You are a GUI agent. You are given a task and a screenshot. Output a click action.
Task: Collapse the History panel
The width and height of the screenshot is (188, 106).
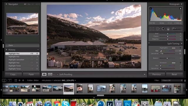pos(6,50)
